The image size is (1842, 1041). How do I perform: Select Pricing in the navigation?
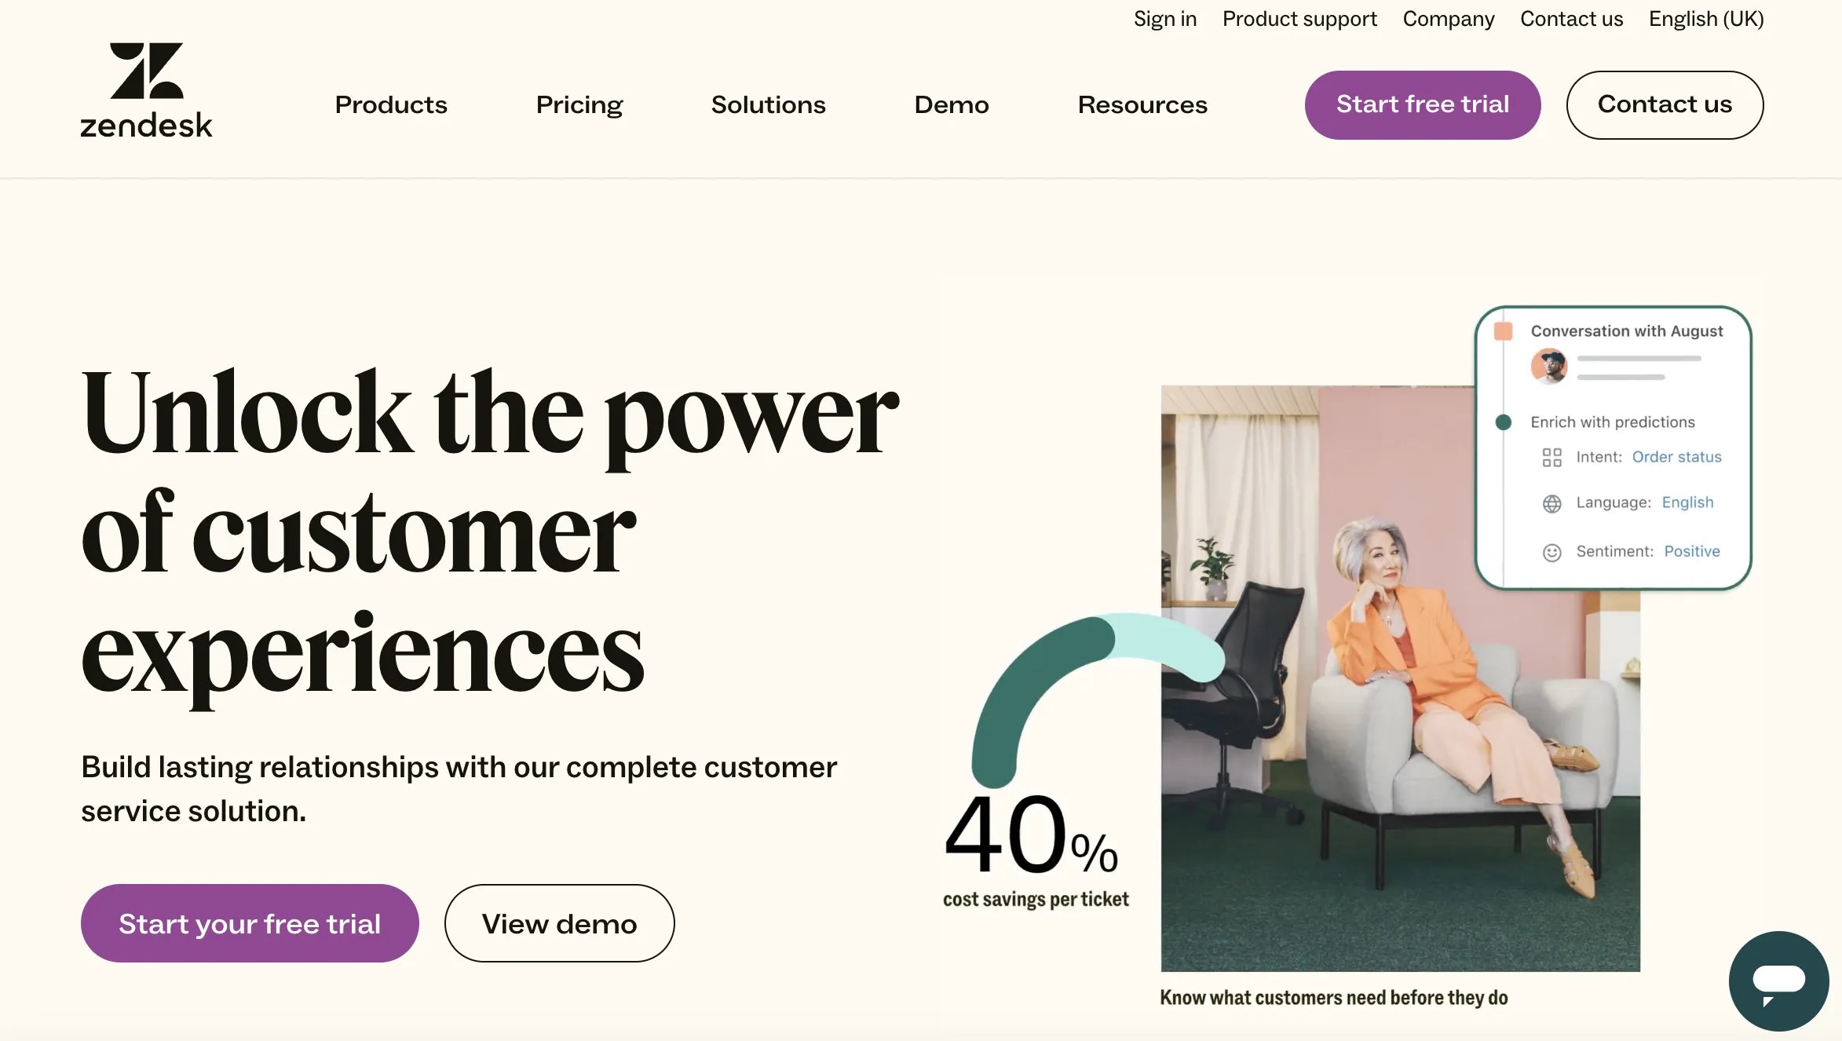tap(579, 104)
